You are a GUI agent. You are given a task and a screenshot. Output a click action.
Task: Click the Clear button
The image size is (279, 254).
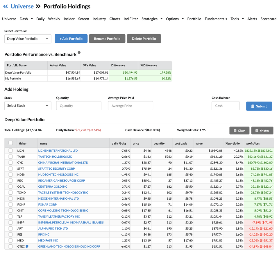pyautogui.click(x=239, y=131)
